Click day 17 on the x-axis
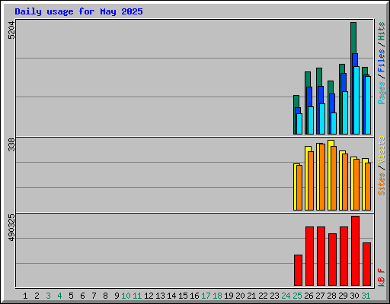 point(206,296)
